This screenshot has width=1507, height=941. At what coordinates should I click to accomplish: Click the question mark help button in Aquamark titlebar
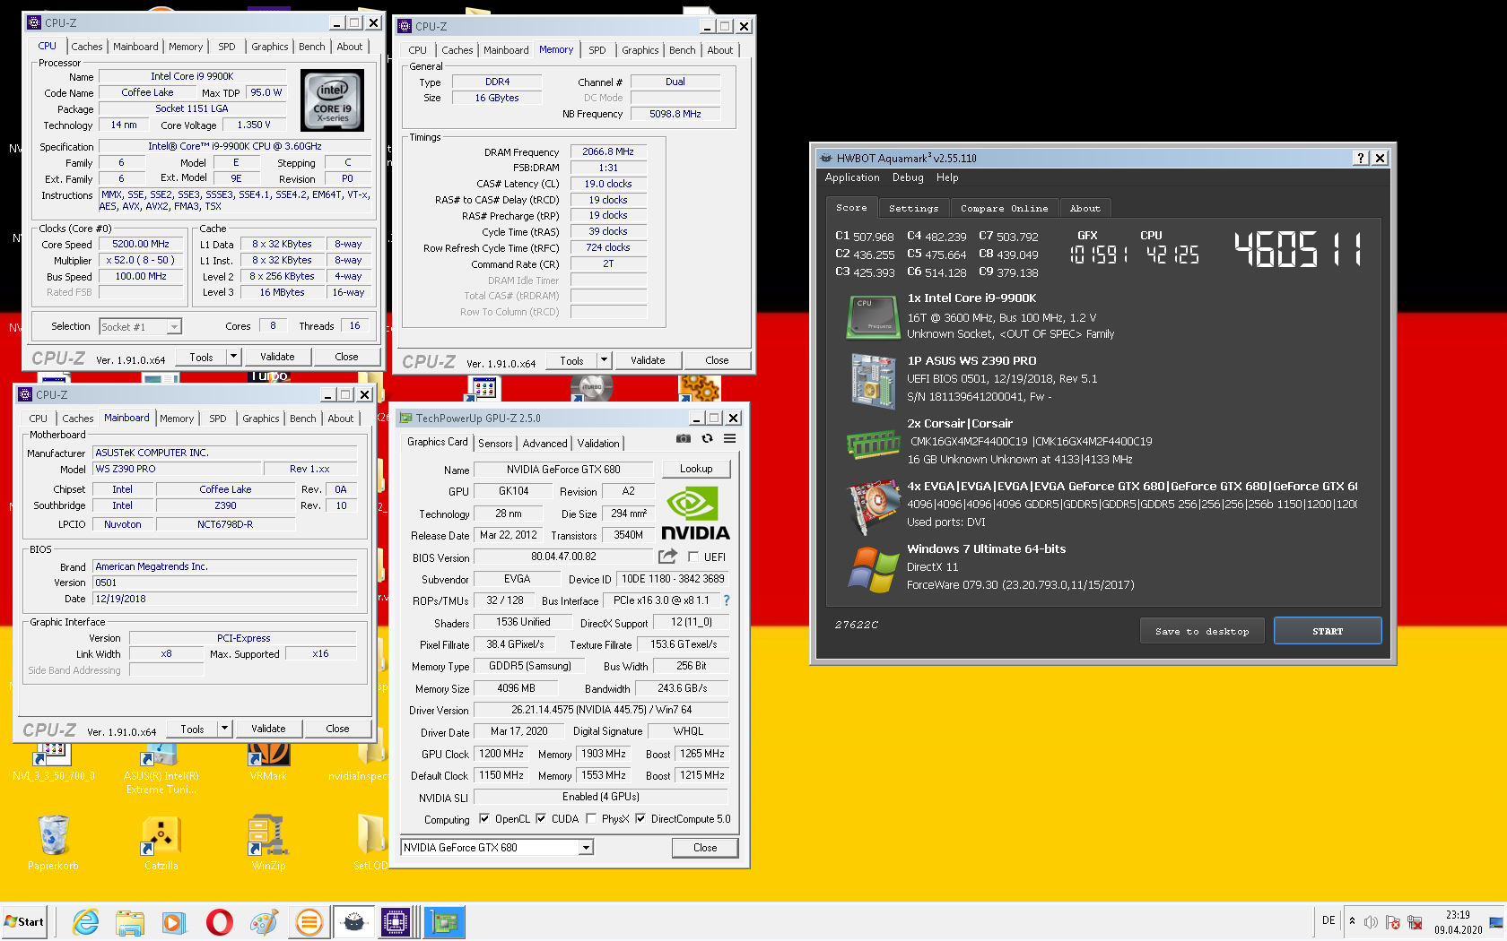[1361, 158]
